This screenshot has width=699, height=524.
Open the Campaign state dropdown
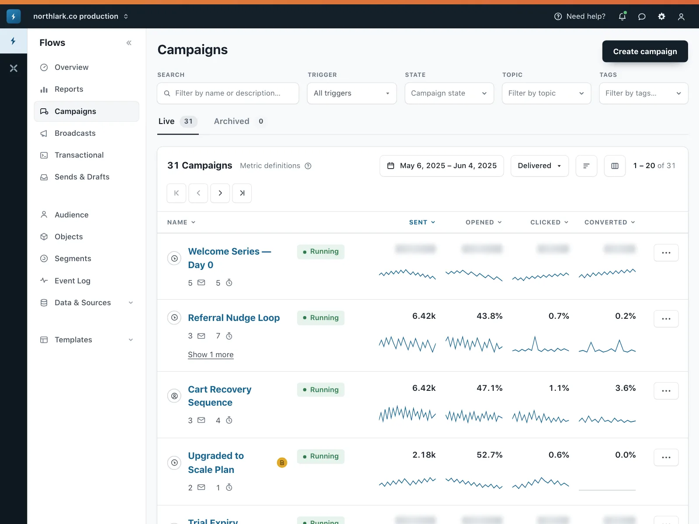point(450,93)
